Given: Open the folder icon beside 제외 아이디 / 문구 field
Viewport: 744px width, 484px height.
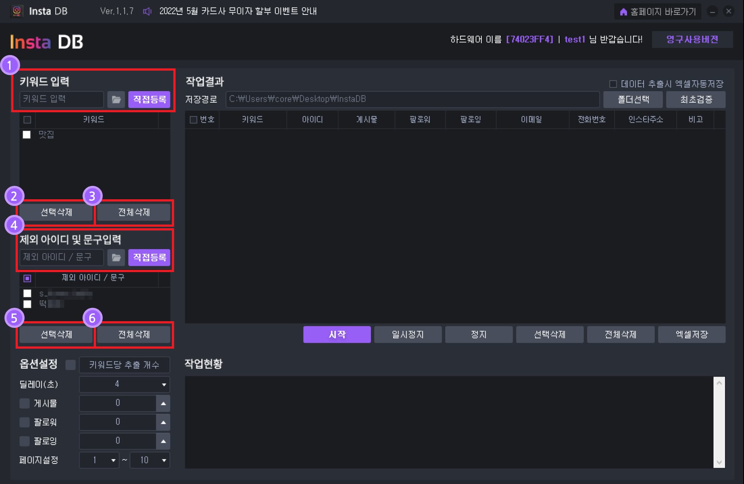Looking at the screenshot, I should click(116, 258).
